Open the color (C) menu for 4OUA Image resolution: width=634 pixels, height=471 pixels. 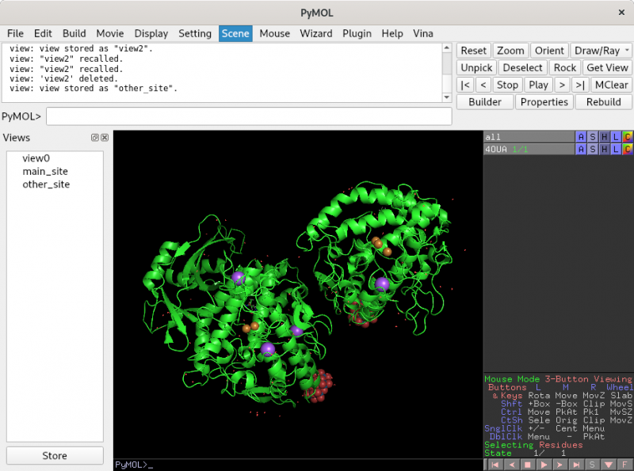627,149
